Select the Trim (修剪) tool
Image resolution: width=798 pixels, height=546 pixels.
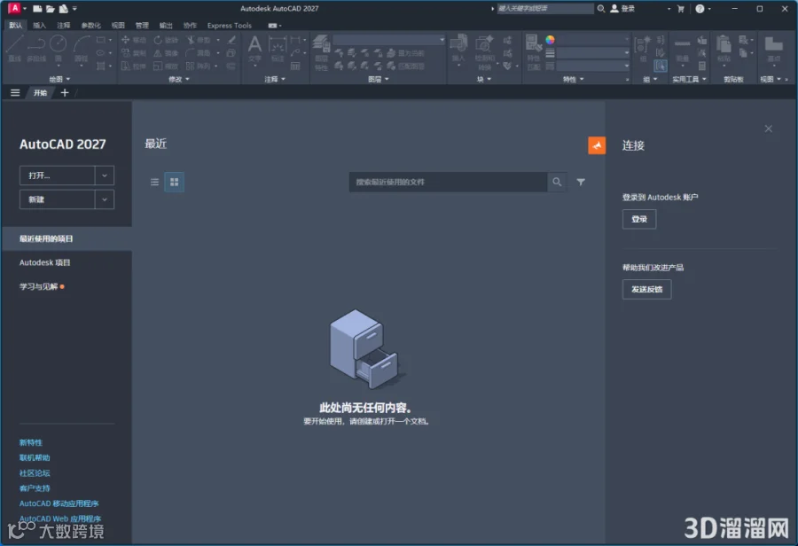[x=199, y=40]
